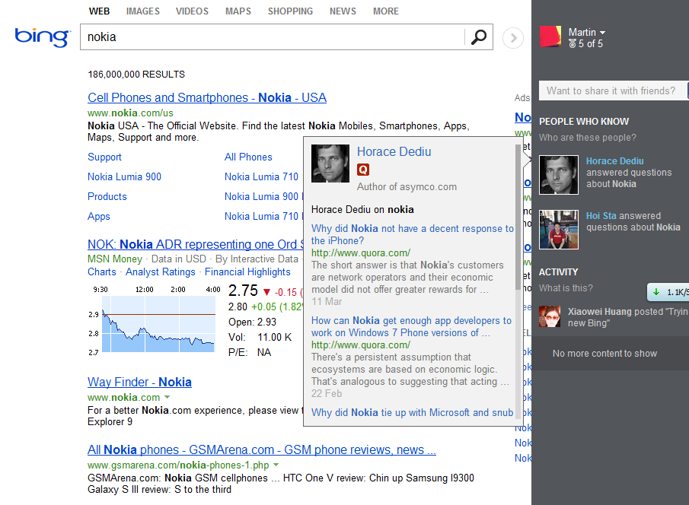The height and width of the screenshot is (505, 689).
Task: Click the Horace Dediu name in the popup
Action: (394, 151)
